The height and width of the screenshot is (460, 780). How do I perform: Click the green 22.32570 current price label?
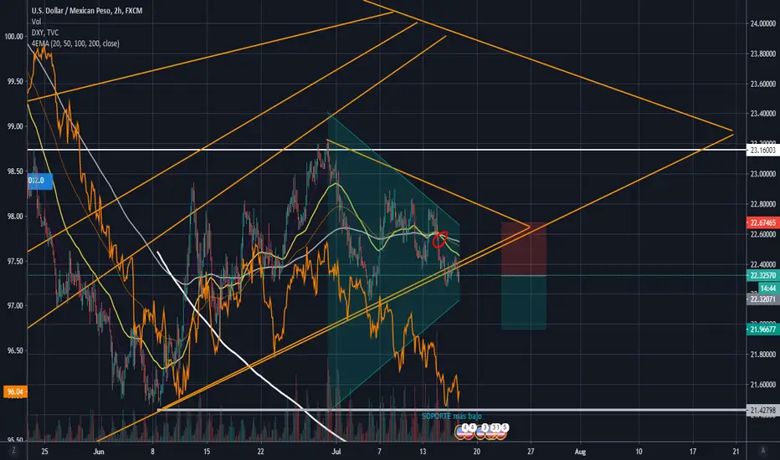pyautogui.click(x=763, y=275)
